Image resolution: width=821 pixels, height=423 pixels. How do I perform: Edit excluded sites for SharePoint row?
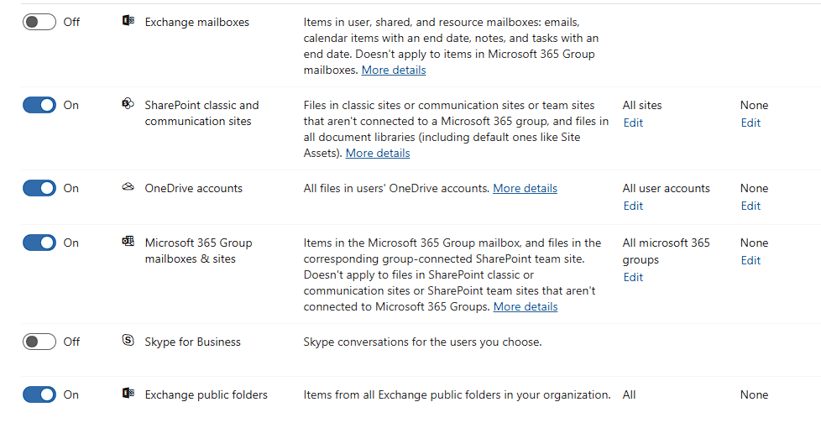tap(750, 123)
